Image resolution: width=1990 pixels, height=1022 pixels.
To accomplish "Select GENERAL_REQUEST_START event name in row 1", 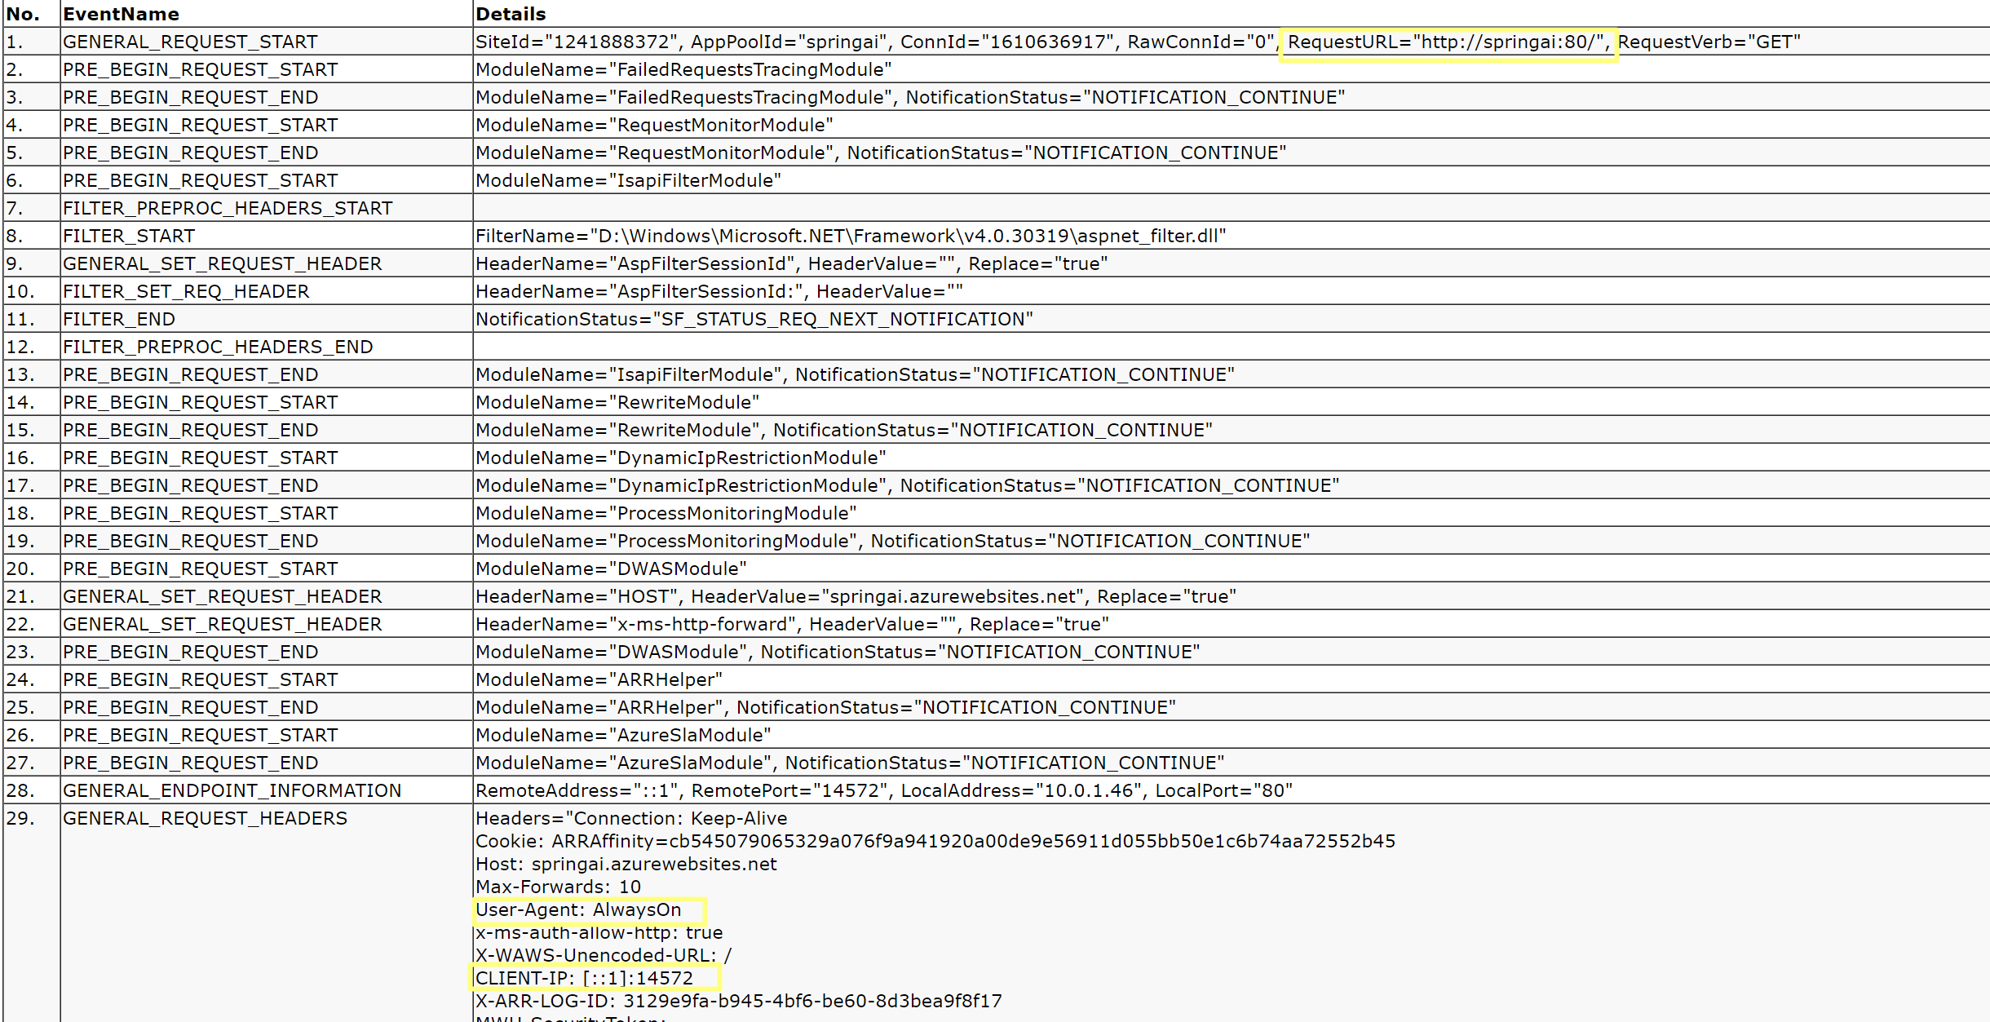I will 190,42.
